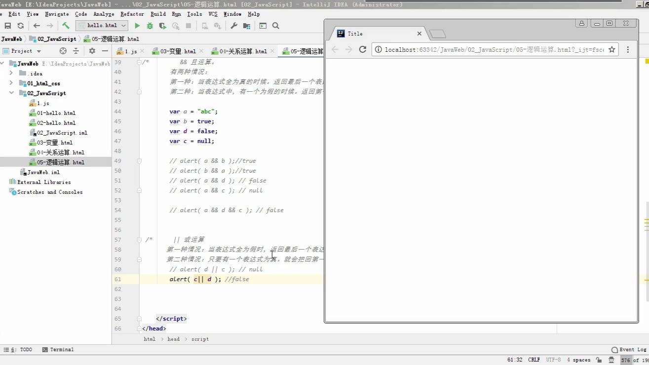Open Project panel gear options
Screen dimensions: 649x365
click(92, 51)
